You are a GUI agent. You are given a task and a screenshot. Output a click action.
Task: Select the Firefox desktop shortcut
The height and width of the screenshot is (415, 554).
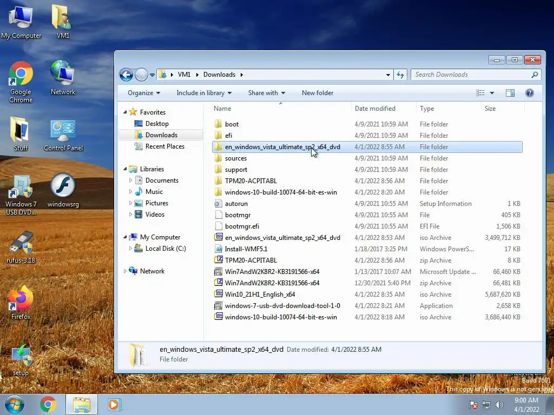tap(21, 303)
